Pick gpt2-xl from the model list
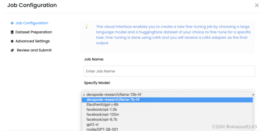The image size is (261, 131). pyautogui.click(x=167, y=124)
